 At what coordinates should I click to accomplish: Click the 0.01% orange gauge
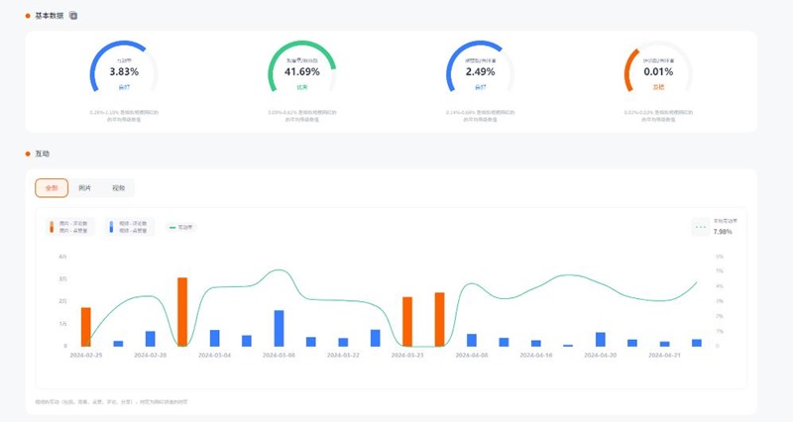click(x=658, y=70)
